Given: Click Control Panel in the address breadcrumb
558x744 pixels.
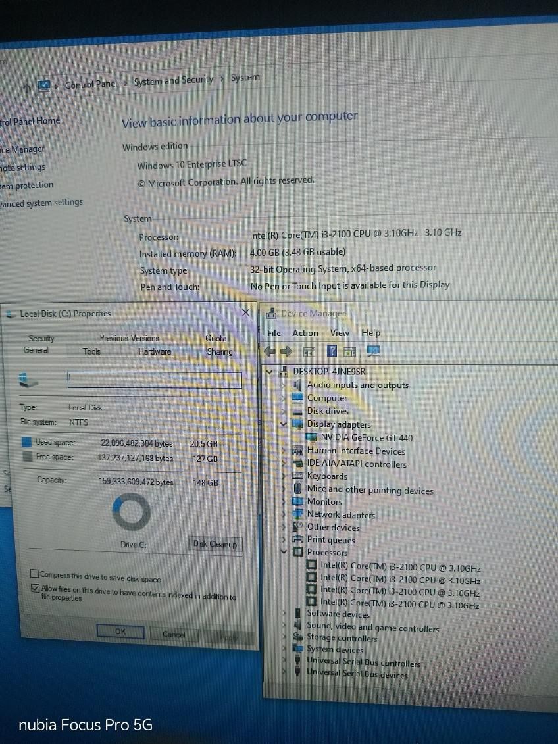Looking at the screenshot, I should pos(91,84).
